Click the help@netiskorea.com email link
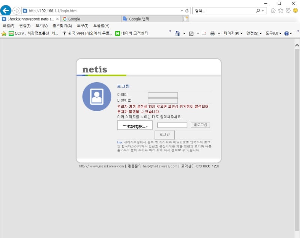300x238 pixels. (x=160, y=166)
